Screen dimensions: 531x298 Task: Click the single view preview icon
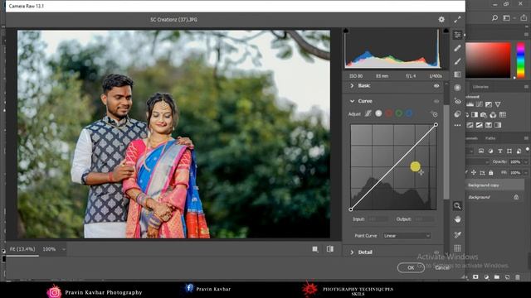pyautogui.click(x=315, y=249)
